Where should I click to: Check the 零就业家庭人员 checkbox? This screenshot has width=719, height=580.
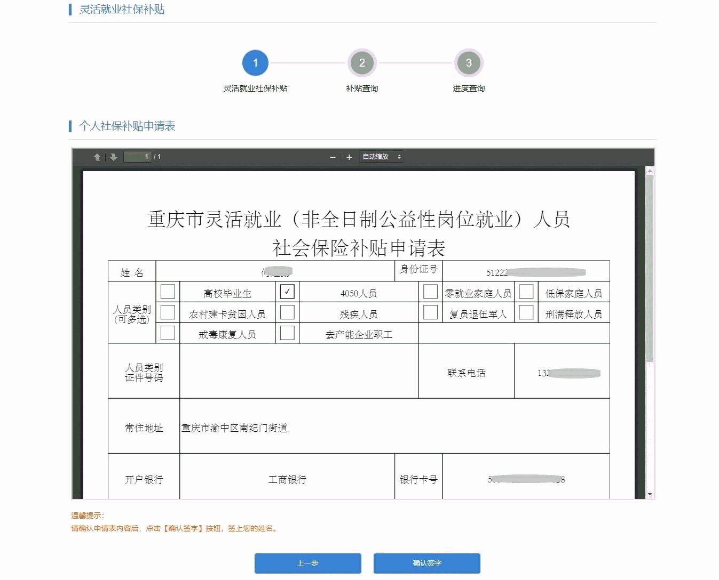click(430, 292)
